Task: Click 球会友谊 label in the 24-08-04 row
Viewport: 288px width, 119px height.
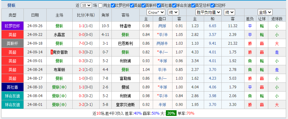Action: 13,96
